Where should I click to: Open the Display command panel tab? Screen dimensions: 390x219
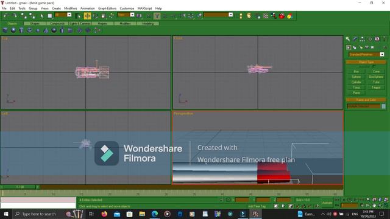(x=377, y=39)
